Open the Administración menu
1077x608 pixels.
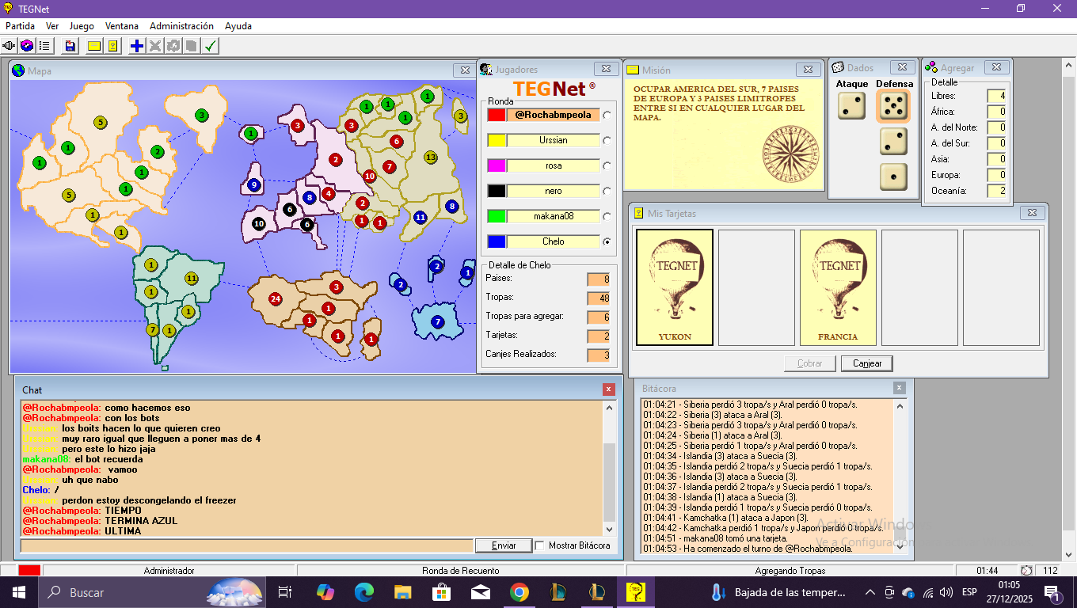(x=181, y=26)
